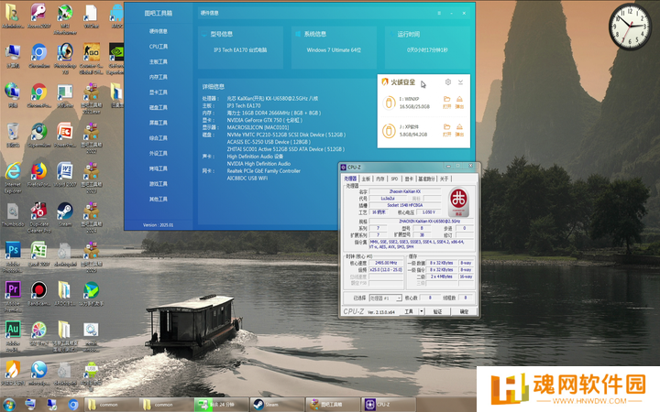Switch to the CPU-Z taskbar button
Image resolution: width=660 pixels, height=412 pixels.
[x=389, y=405]
